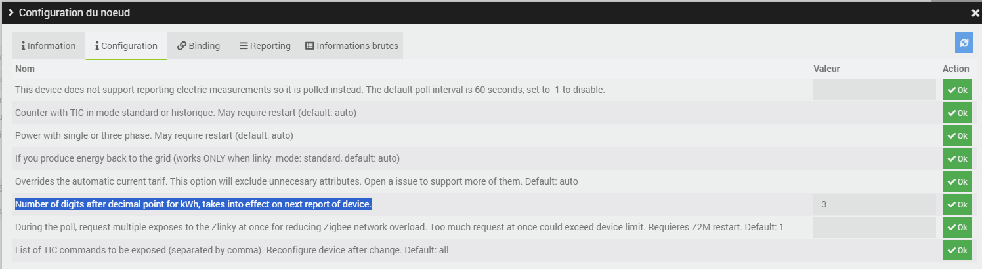The width and height of the screenshot is (982, 269).
Task: Focus the poll interval value field
Action: pyautogui.click(x=874, y=90)
